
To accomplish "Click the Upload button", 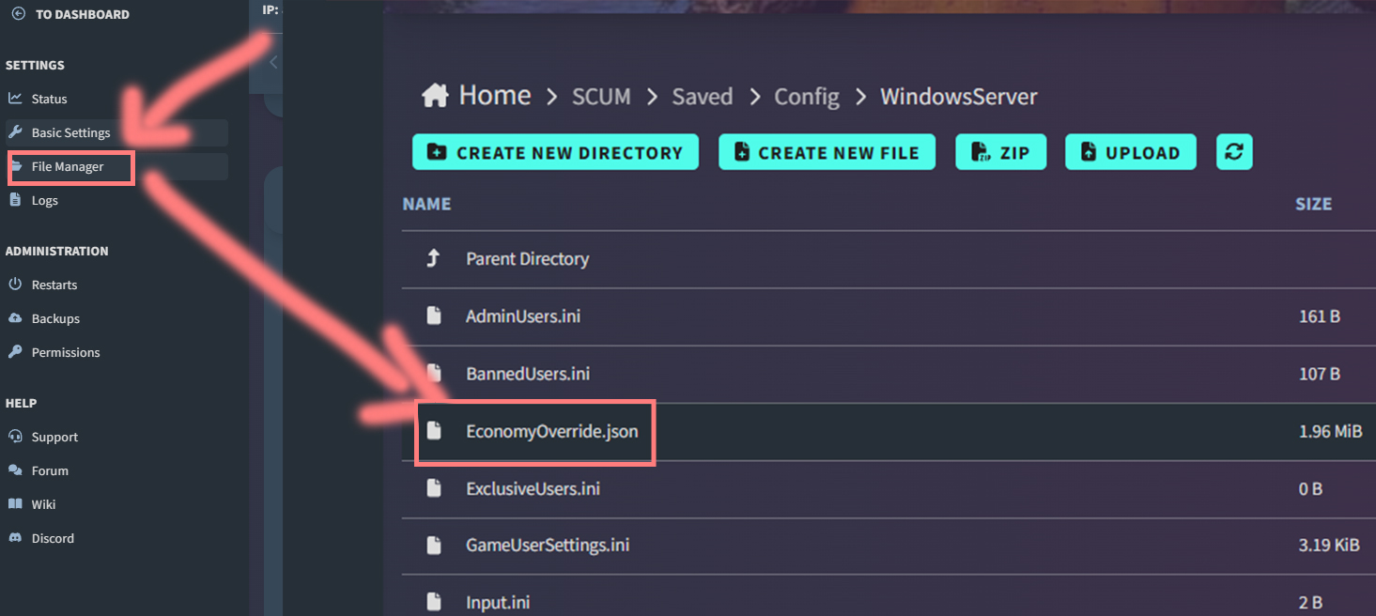I will coord(1130,152).
